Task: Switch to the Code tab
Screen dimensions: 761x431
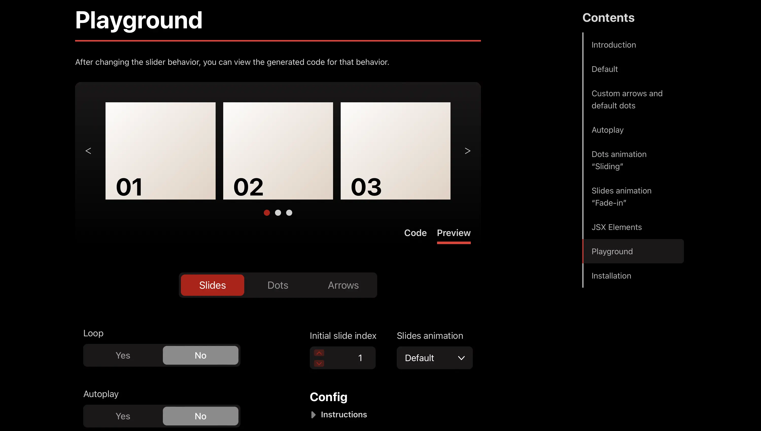Action: (x=416, y=233)
